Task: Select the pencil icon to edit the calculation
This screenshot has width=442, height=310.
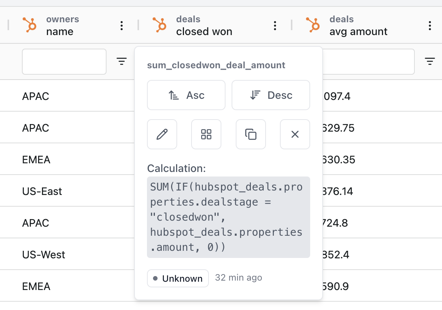Action: point(162,134)
